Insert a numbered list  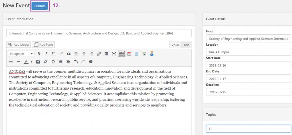pos(61,54)
